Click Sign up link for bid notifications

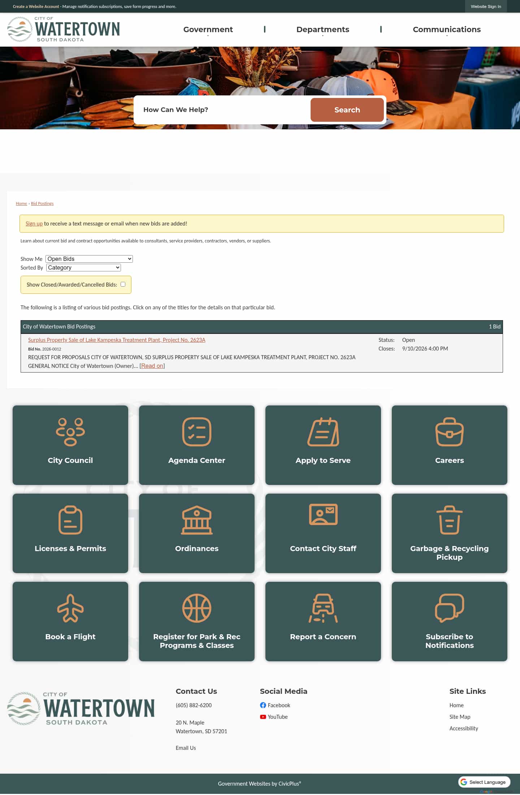pyautogui.click(x=34, y=224)
